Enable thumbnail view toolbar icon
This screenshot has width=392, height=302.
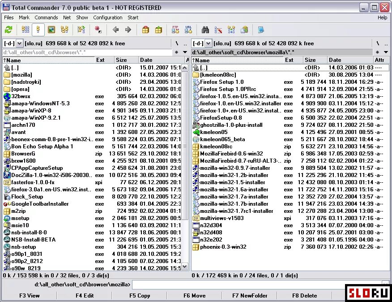point(51,30)
